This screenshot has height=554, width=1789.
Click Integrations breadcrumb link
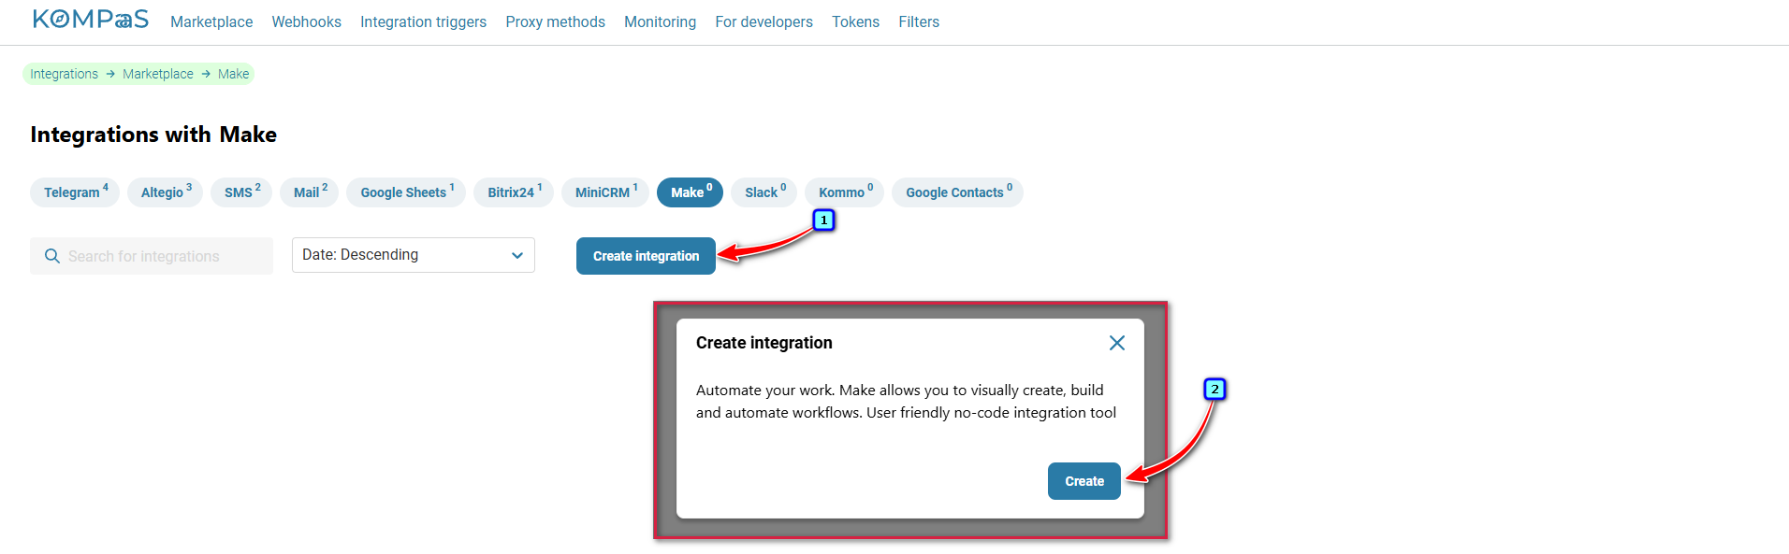click(x=64, y=74)
